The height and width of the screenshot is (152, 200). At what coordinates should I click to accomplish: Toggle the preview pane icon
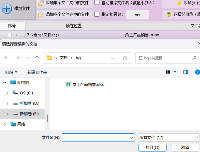(186, 72)
